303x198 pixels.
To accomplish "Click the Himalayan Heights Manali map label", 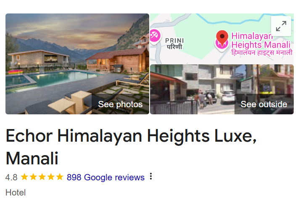I will [261, 40].
